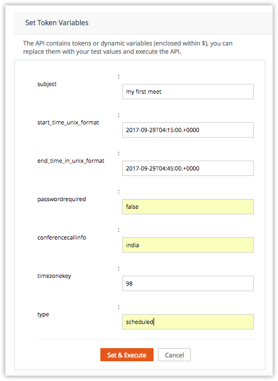Click the subject label
The image size is (278, 381).
click(47, 84)
